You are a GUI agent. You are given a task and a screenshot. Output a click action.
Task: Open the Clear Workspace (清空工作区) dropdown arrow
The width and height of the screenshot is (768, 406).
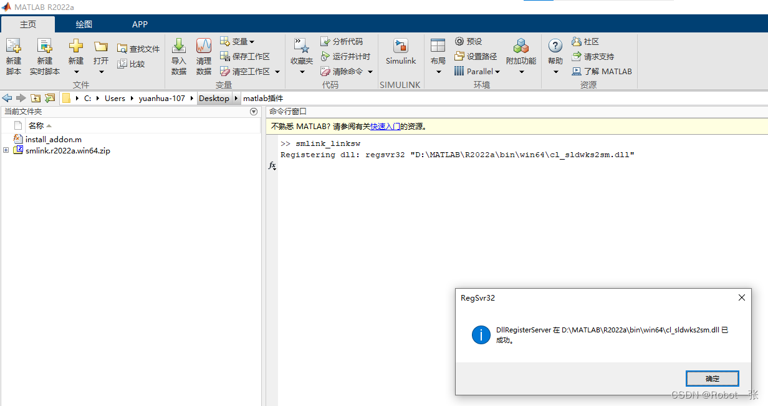277,72
